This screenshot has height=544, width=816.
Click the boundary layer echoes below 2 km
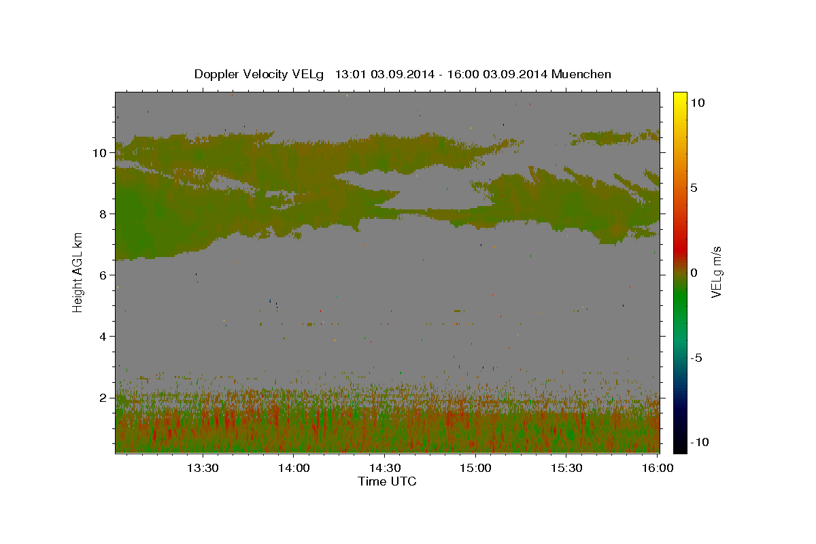coord(387,425)
